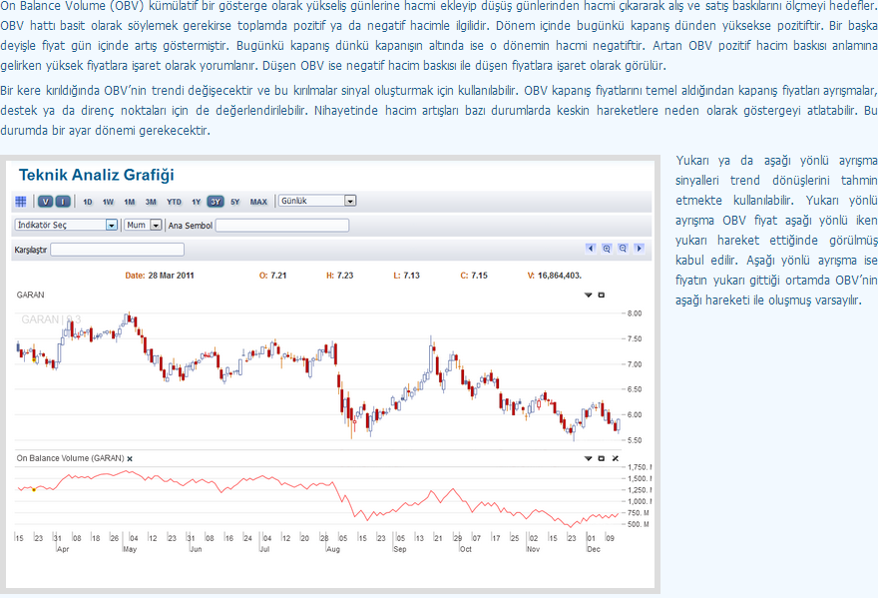
Task: Maximize the On Balance Volume panel
Action: click(602, 458)
